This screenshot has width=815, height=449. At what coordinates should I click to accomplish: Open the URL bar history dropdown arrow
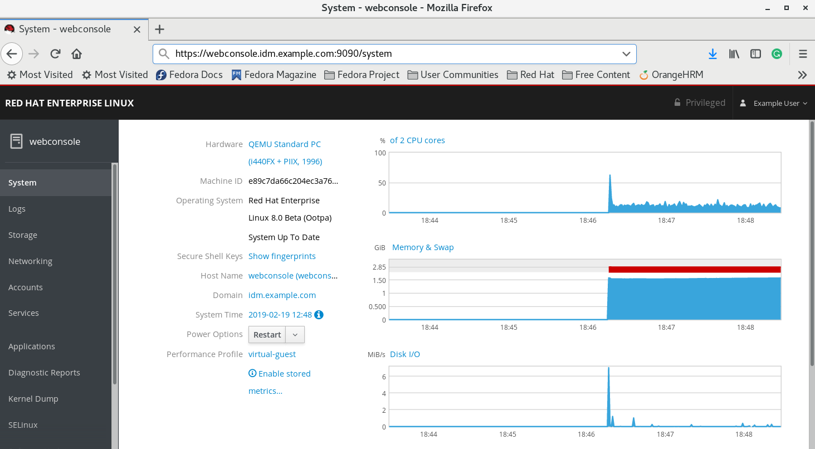pyautogui.click(x=626, y=54)
